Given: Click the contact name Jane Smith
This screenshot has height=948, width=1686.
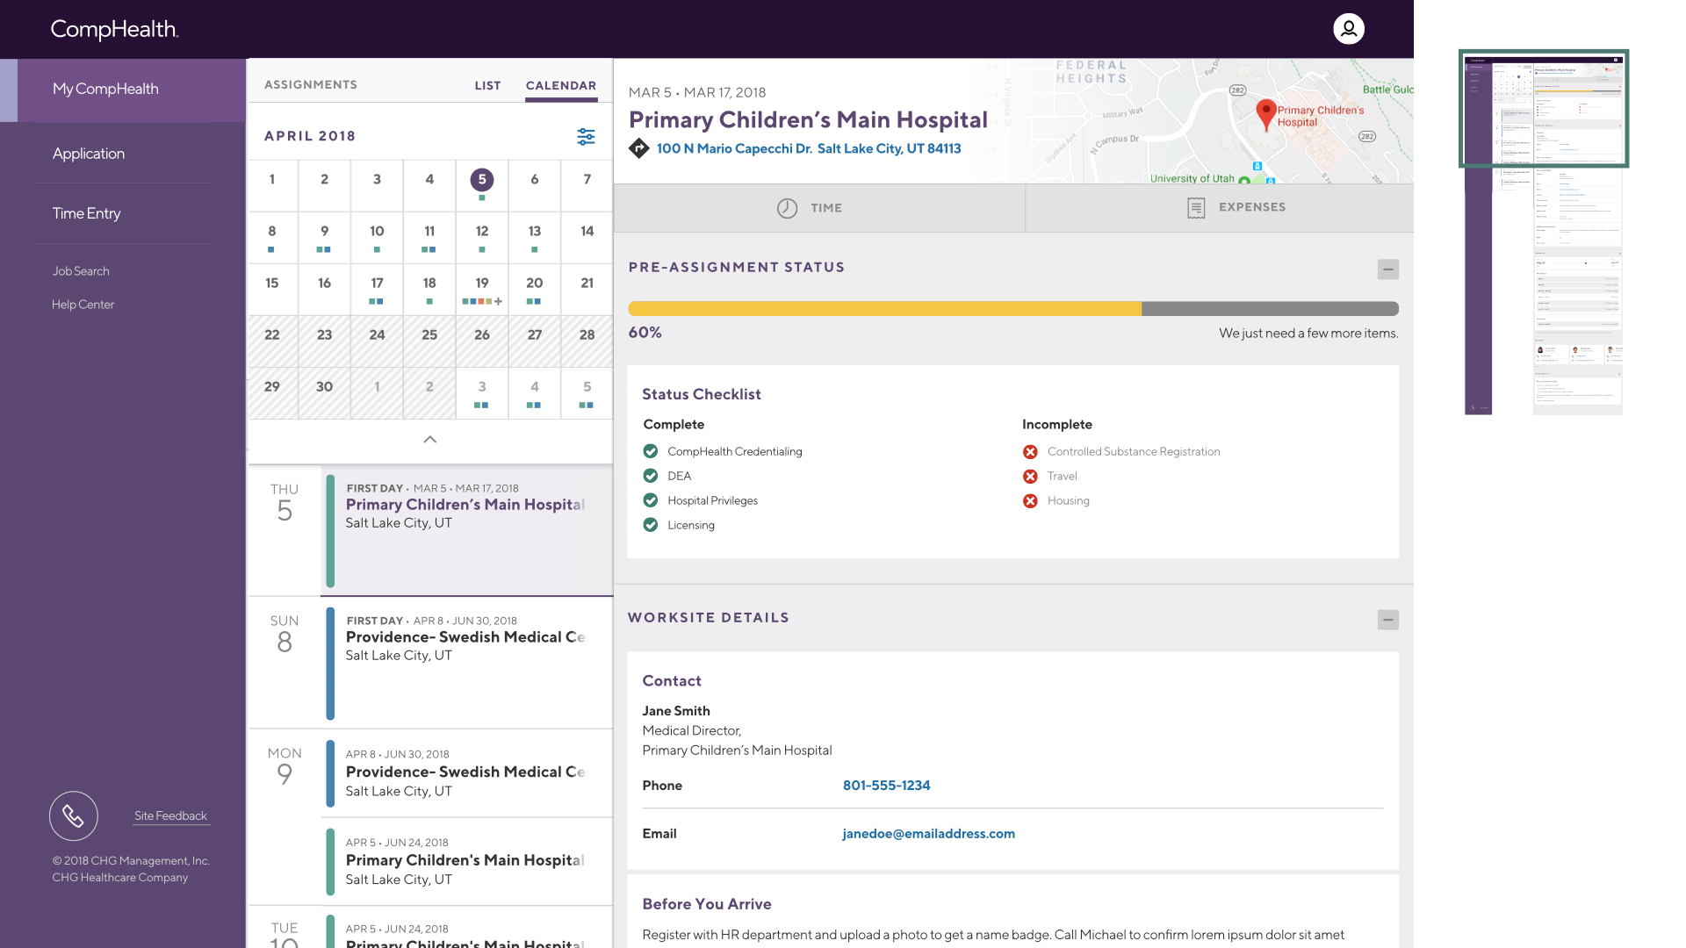Looking at the screenshot, I should coord(676,711).
